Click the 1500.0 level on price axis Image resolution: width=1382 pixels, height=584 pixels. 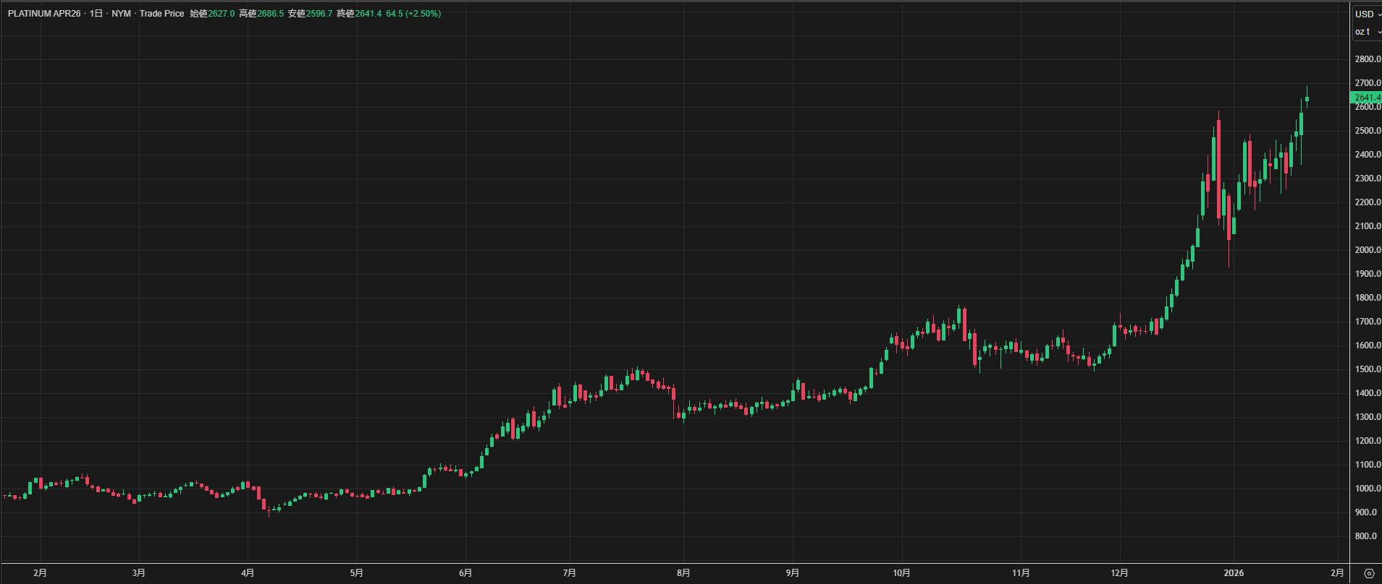[x=1367, y=369]
